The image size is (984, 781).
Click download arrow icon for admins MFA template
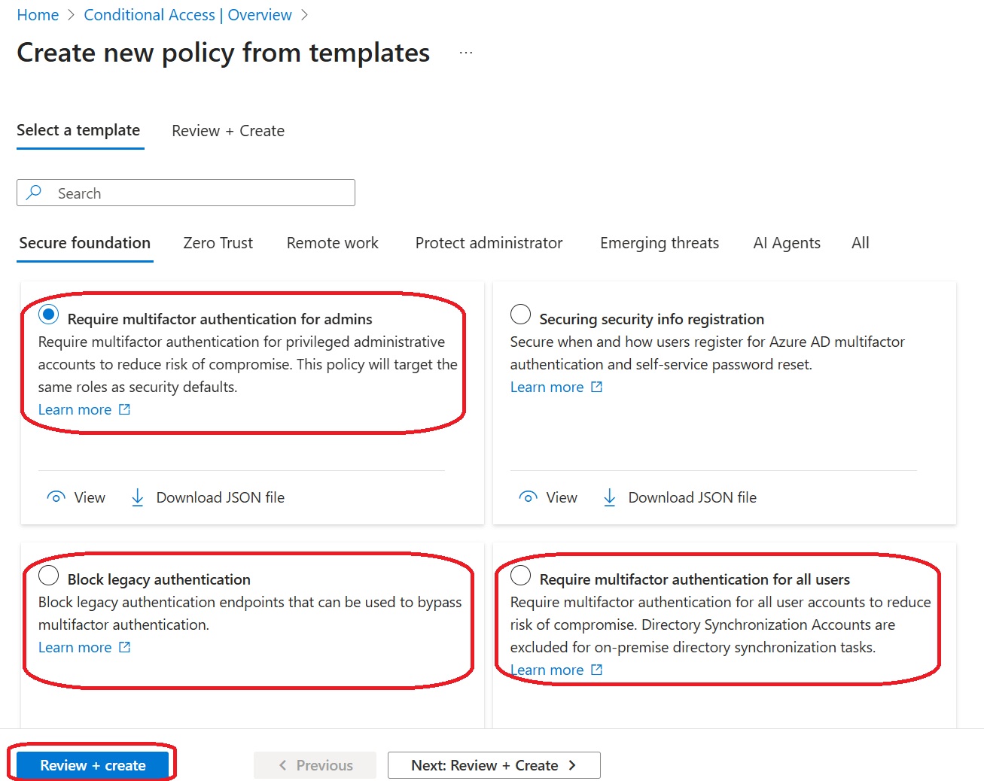click(138, 497)
